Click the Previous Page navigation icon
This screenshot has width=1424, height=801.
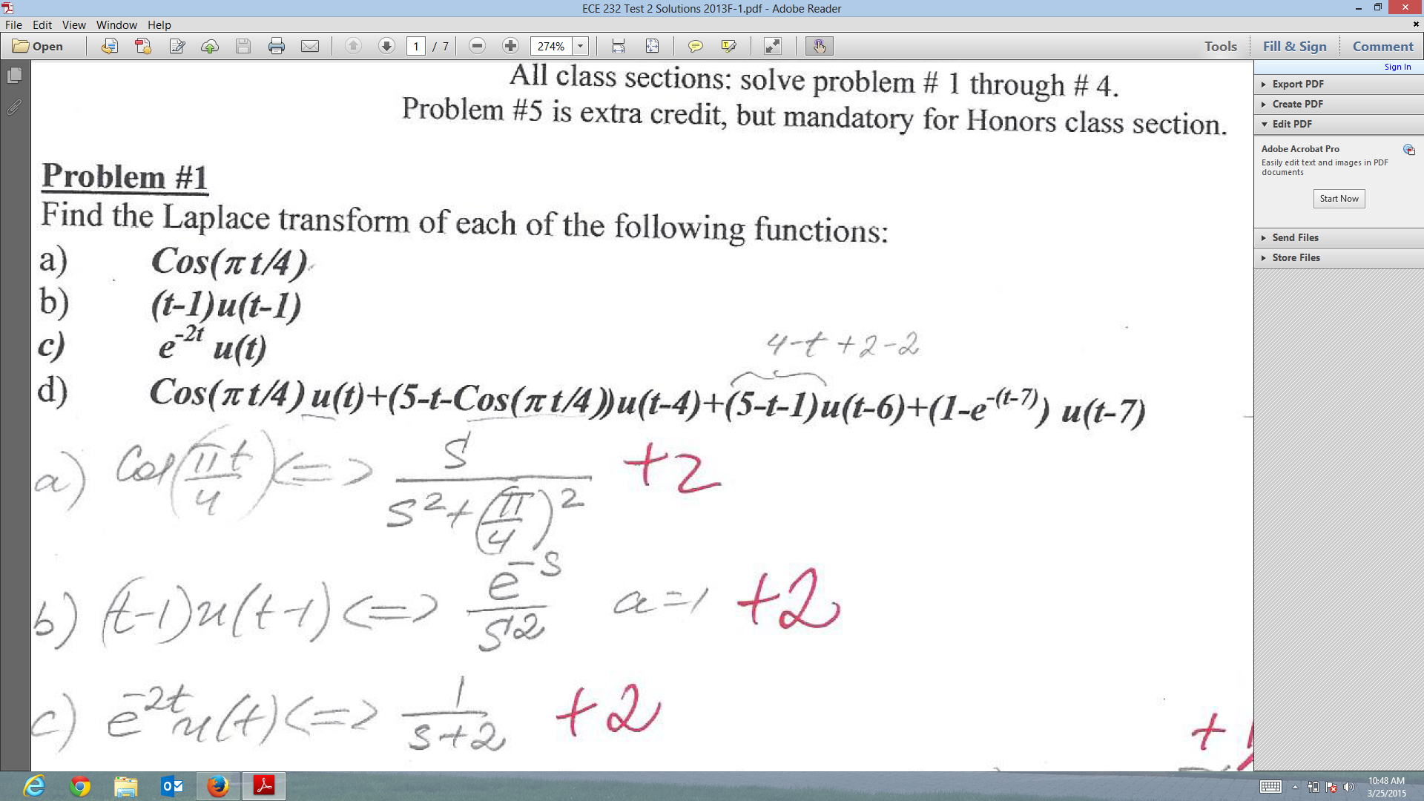tap(354, 46)
